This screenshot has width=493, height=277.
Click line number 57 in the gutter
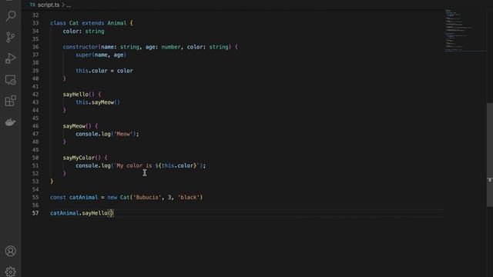[35, 213]
